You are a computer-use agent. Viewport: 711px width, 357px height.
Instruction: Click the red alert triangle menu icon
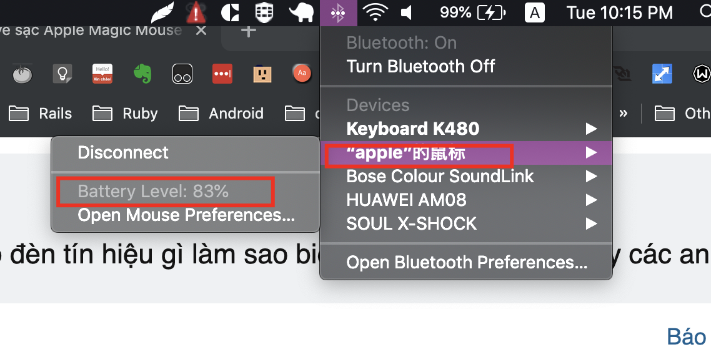[x=196, y=12]
